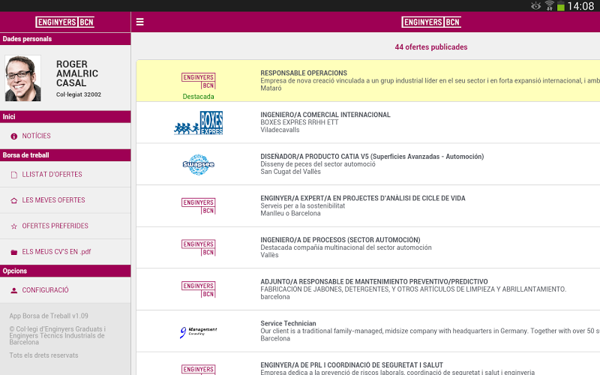
Task: Open ADJUNTO/A RESPONSABLE DE MANTENIMIENTO offer
Action: coord(368,289)
